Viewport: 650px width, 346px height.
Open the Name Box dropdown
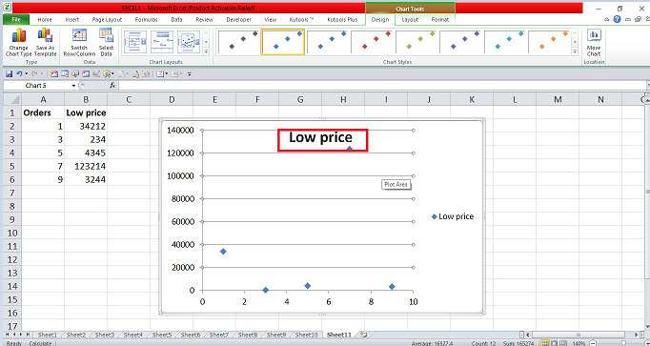pos(73,86)
